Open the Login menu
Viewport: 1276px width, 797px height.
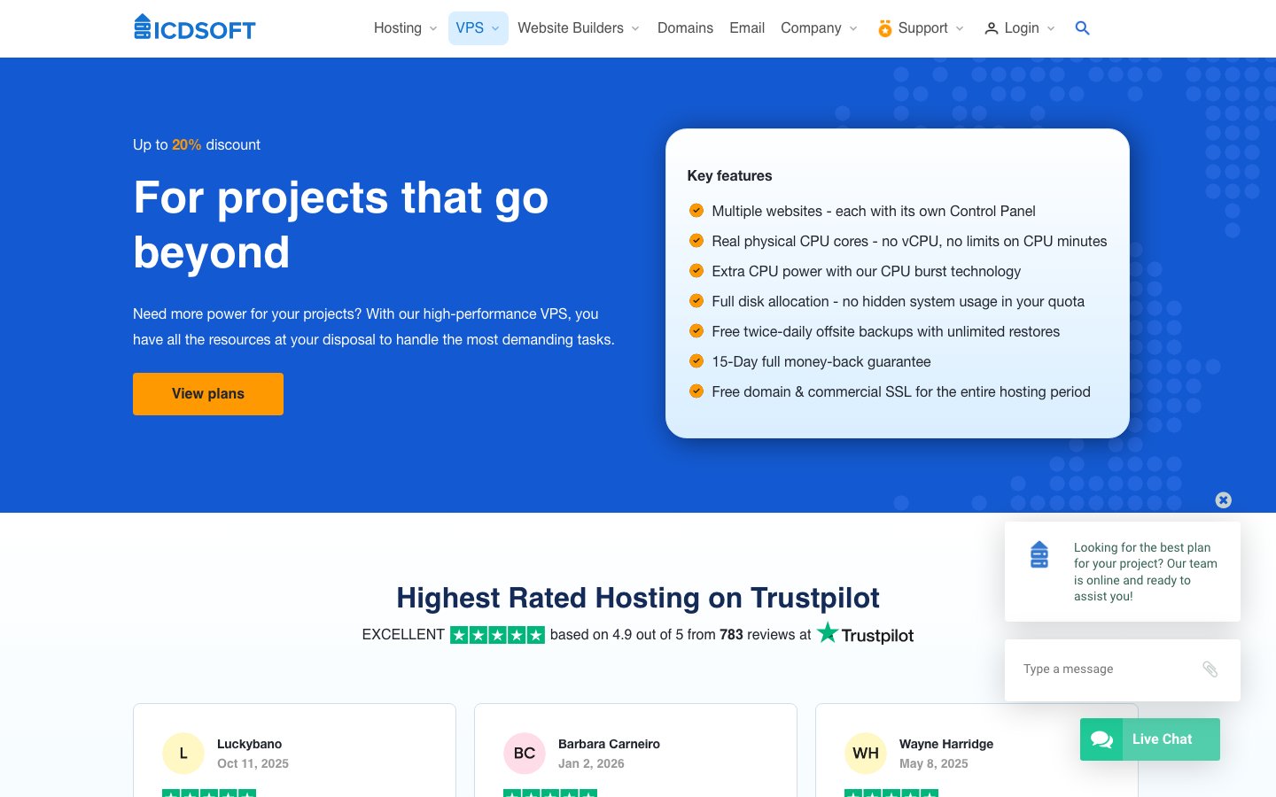coord(1022,28)
